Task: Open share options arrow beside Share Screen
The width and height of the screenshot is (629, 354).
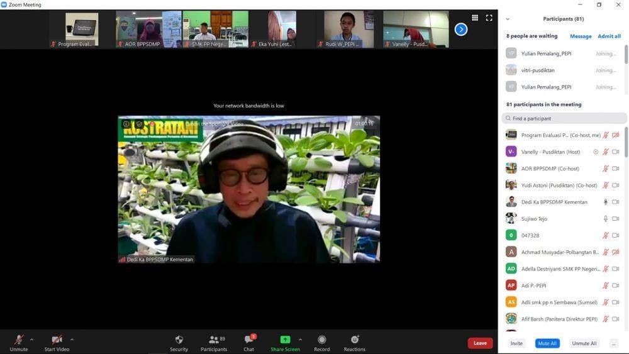Action: pyautogui.click(x=301, y=340)
